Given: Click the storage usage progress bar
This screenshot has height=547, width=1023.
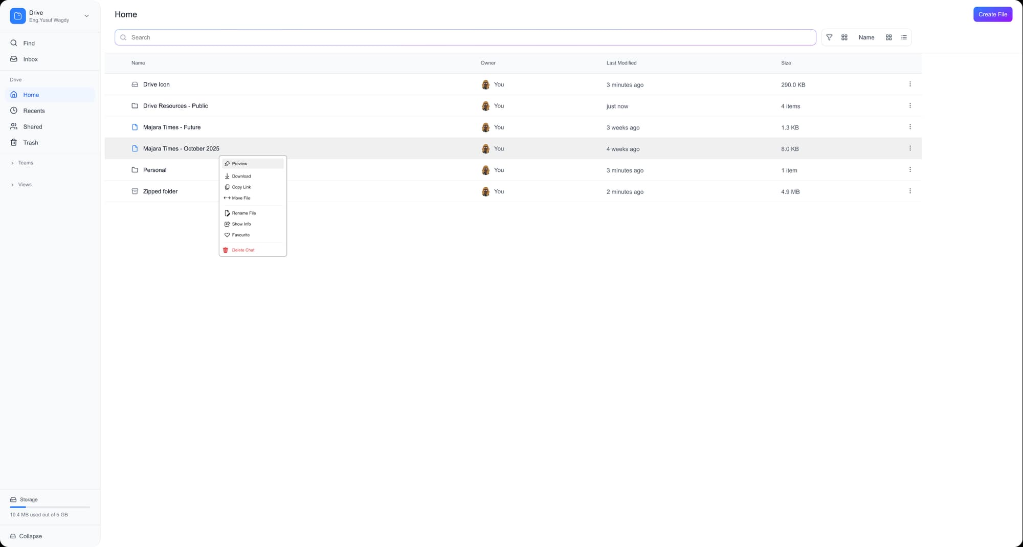Looking at the screenshot, I should (50, 507).
